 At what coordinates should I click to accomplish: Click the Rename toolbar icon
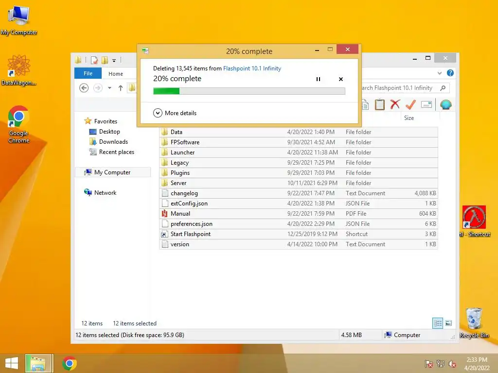(426, 104)
